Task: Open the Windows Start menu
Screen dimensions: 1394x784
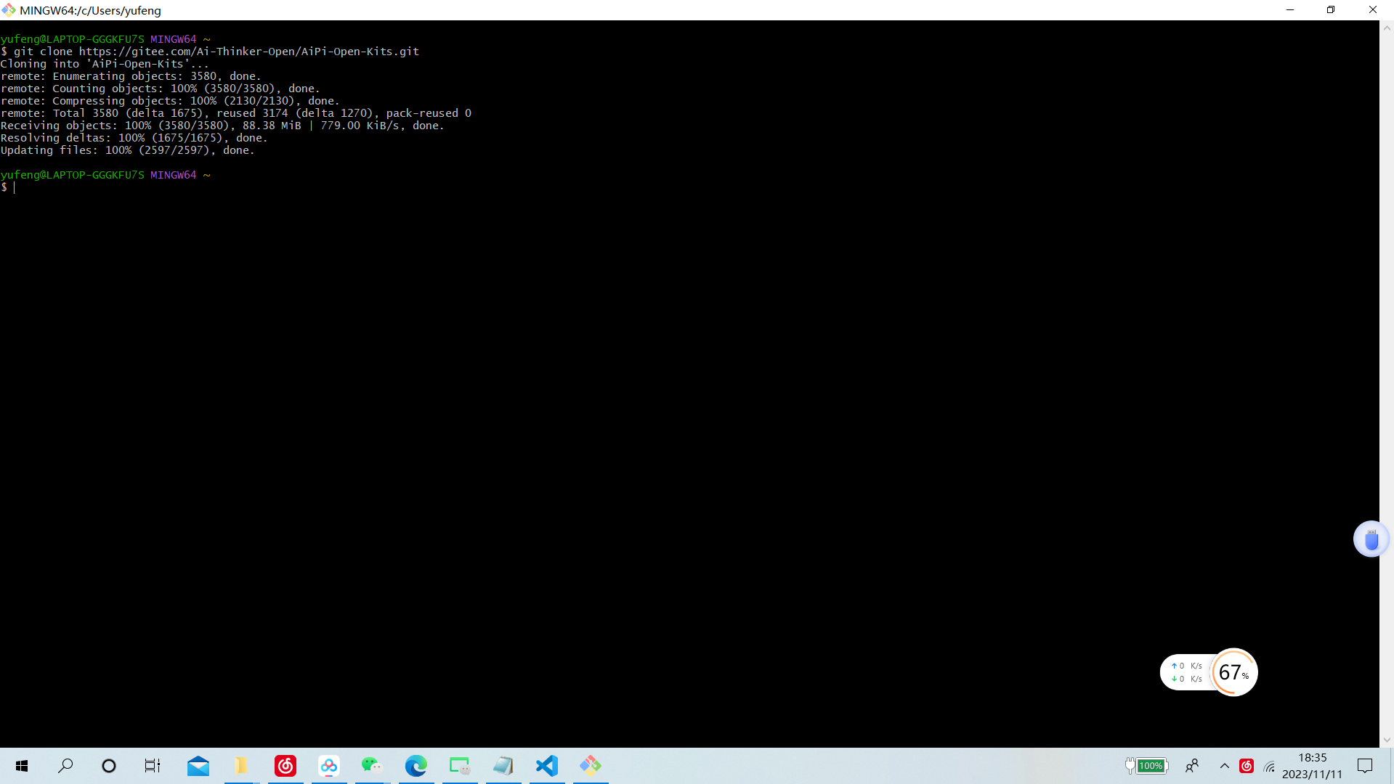Action: point(22,766)
